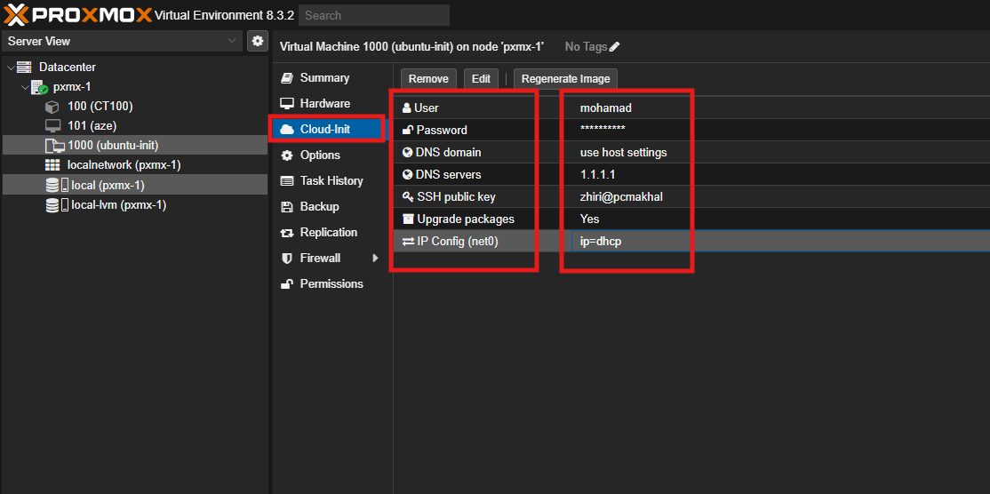This screenshot has width=990, height=494.
Task: Select the 'use host settings' value
Action: click(x=623, y=153)
